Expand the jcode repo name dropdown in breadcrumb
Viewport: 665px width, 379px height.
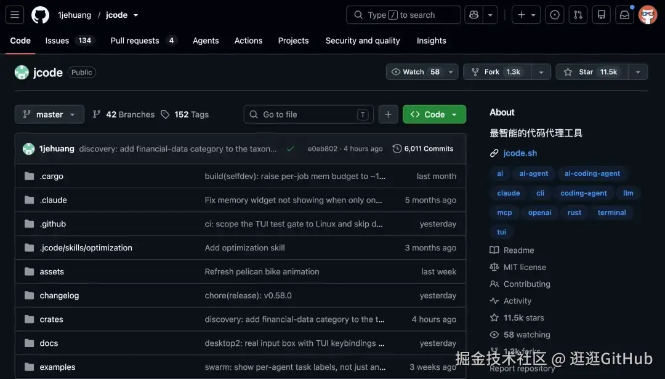click(135, 15)
